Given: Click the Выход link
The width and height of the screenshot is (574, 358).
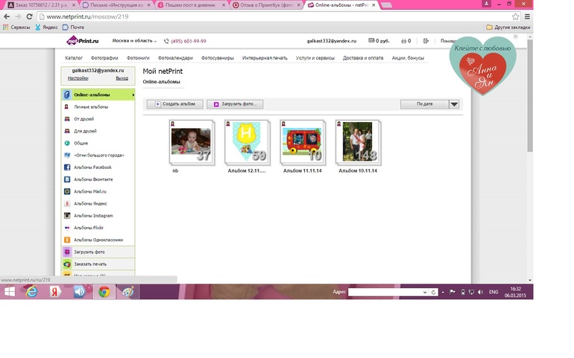Looking at the screenshot, I should (122, 78).
